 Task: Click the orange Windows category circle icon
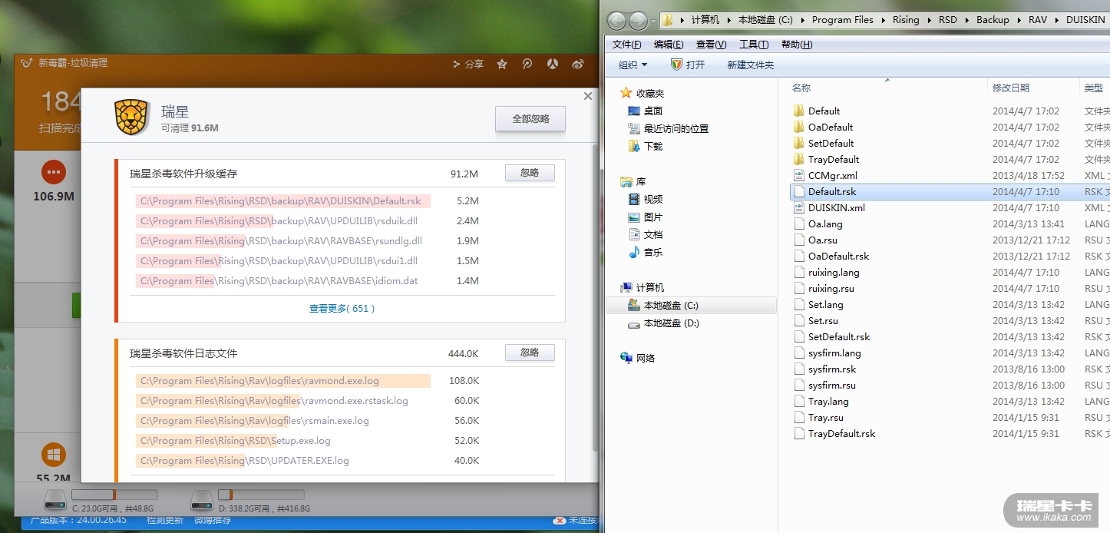point(54,454)
